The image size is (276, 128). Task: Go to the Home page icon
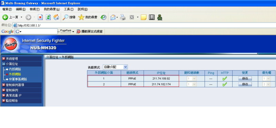(56, 17)
